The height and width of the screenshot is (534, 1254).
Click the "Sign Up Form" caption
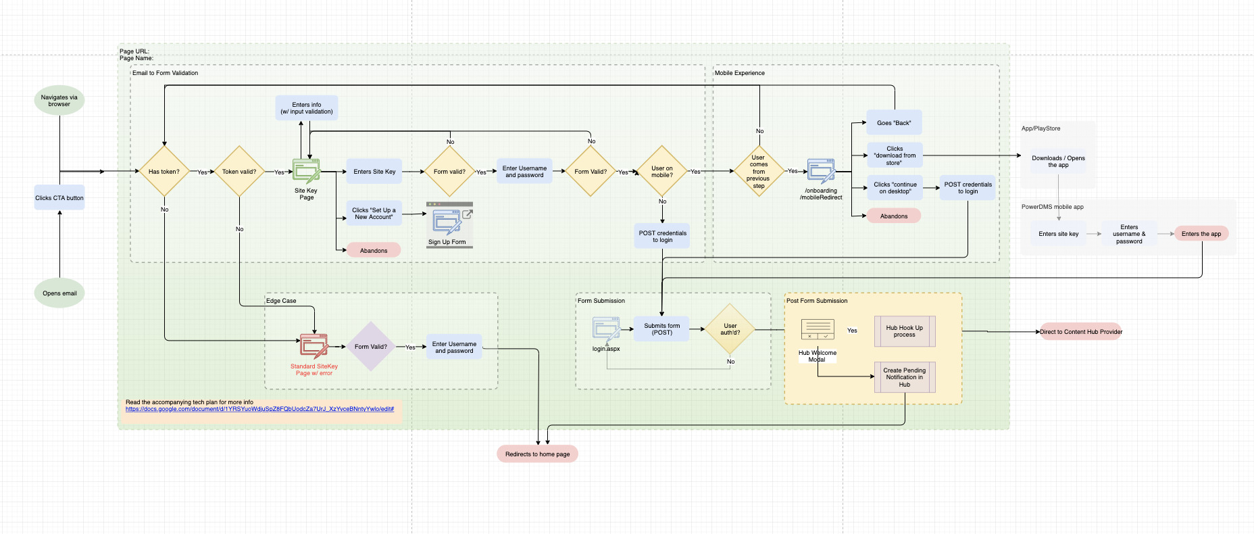pos(447,242)
